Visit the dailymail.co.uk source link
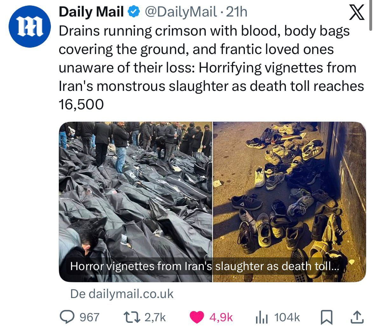The width and height of the screenshot is (375, 333). tap(122, 294)
